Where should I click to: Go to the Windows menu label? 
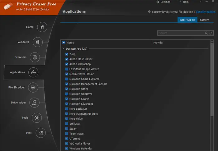click(x=23, y=42)
